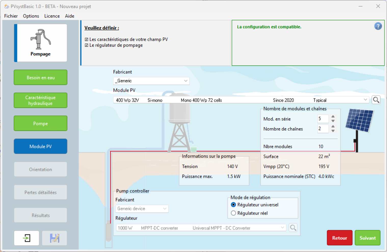Click the 'Veuillez définir :' heading
Screen dimensions: 387x252
[102, 28]
